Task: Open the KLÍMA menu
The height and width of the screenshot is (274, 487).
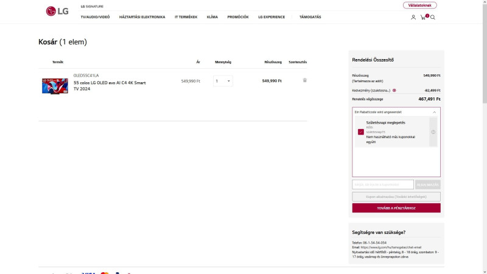Action: (212, 17)
